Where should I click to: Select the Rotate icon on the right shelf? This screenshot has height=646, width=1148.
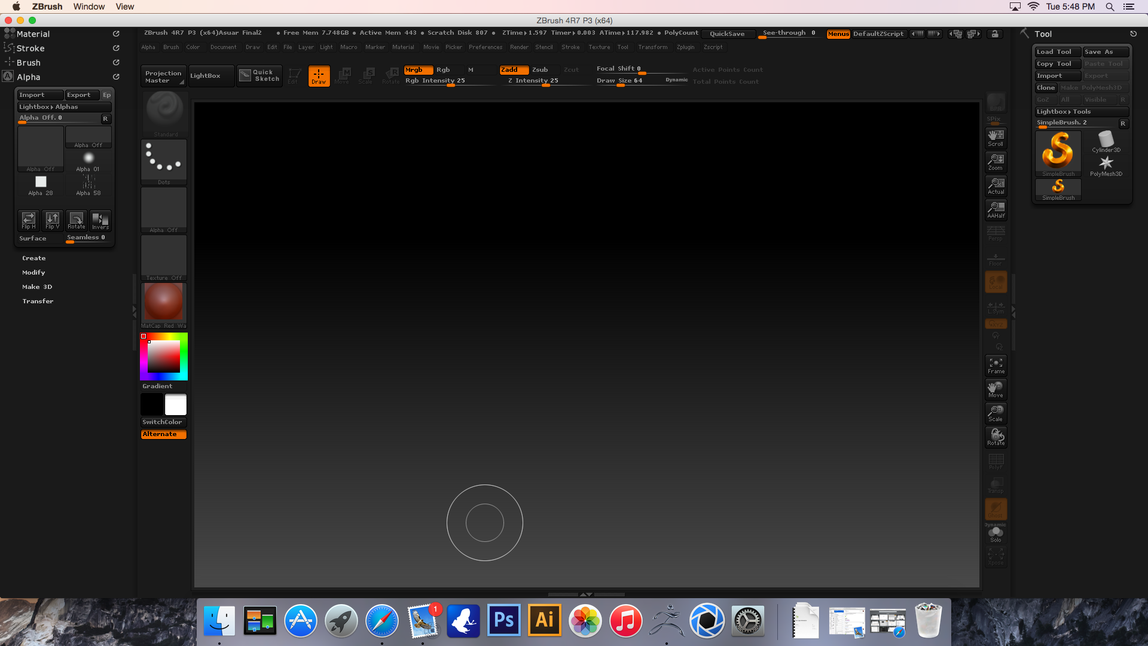tap(995, 437)
